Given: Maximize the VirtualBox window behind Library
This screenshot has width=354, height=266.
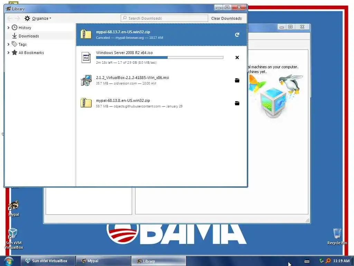Looking at the screenshot, I should 290,27.
